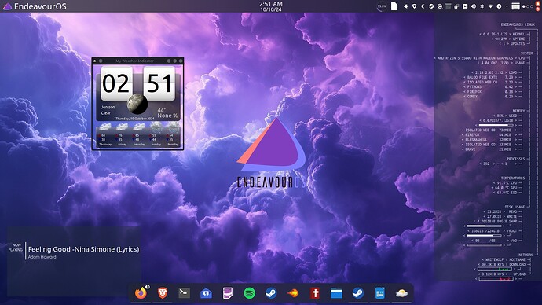Open the weather cloud app in dock
This screenshot has height=305, width=542.
(401, 293)
